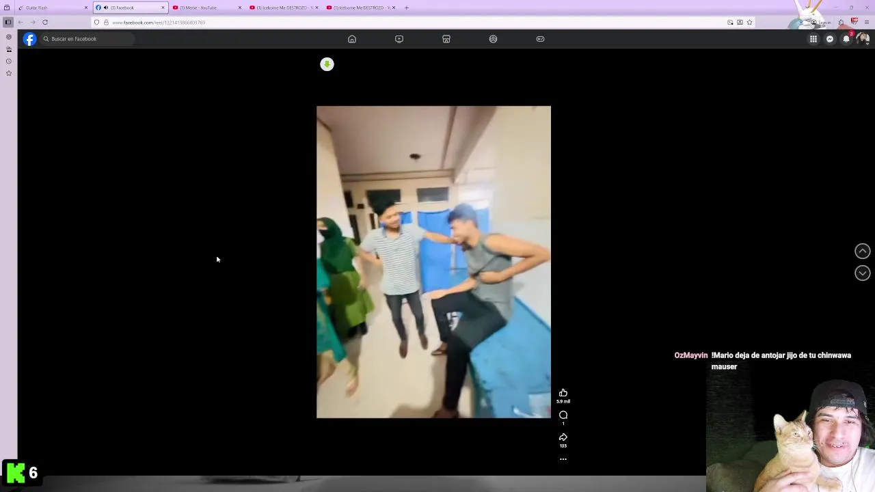Open the reel comments icon
This screenshot has width=875, height=492.
(x=563, y=415)
